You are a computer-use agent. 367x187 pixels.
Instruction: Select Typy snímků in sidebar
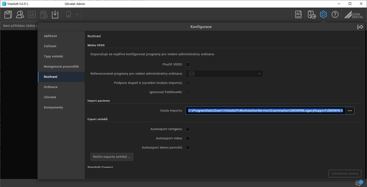click(61, 56)
